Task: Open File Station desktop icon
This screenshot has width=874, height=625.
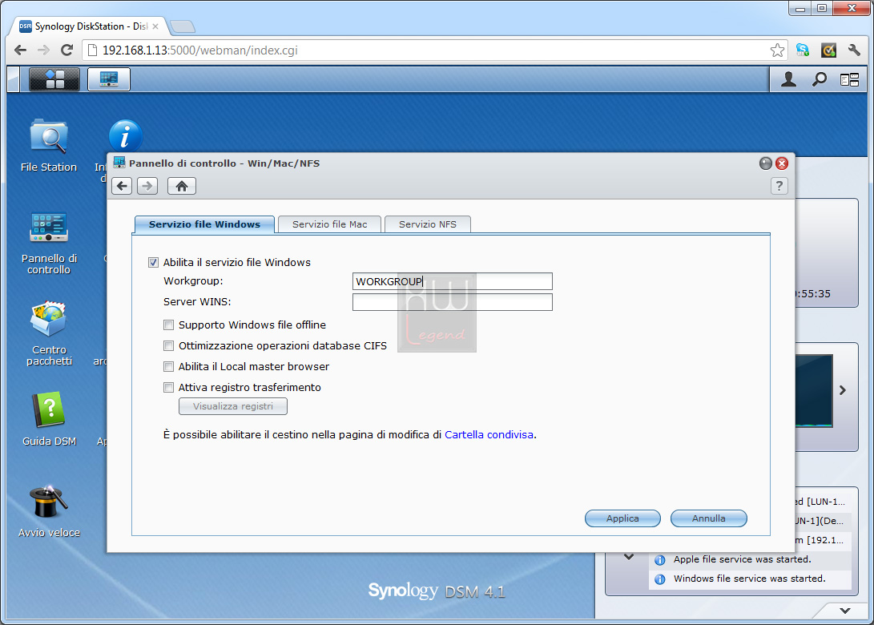Action: [x=49, y=146]
